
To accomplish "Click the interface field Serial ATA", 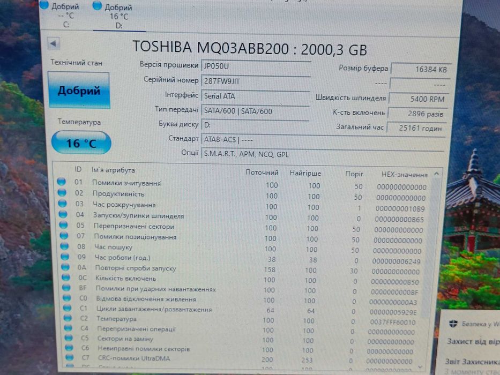I will 256,96.
